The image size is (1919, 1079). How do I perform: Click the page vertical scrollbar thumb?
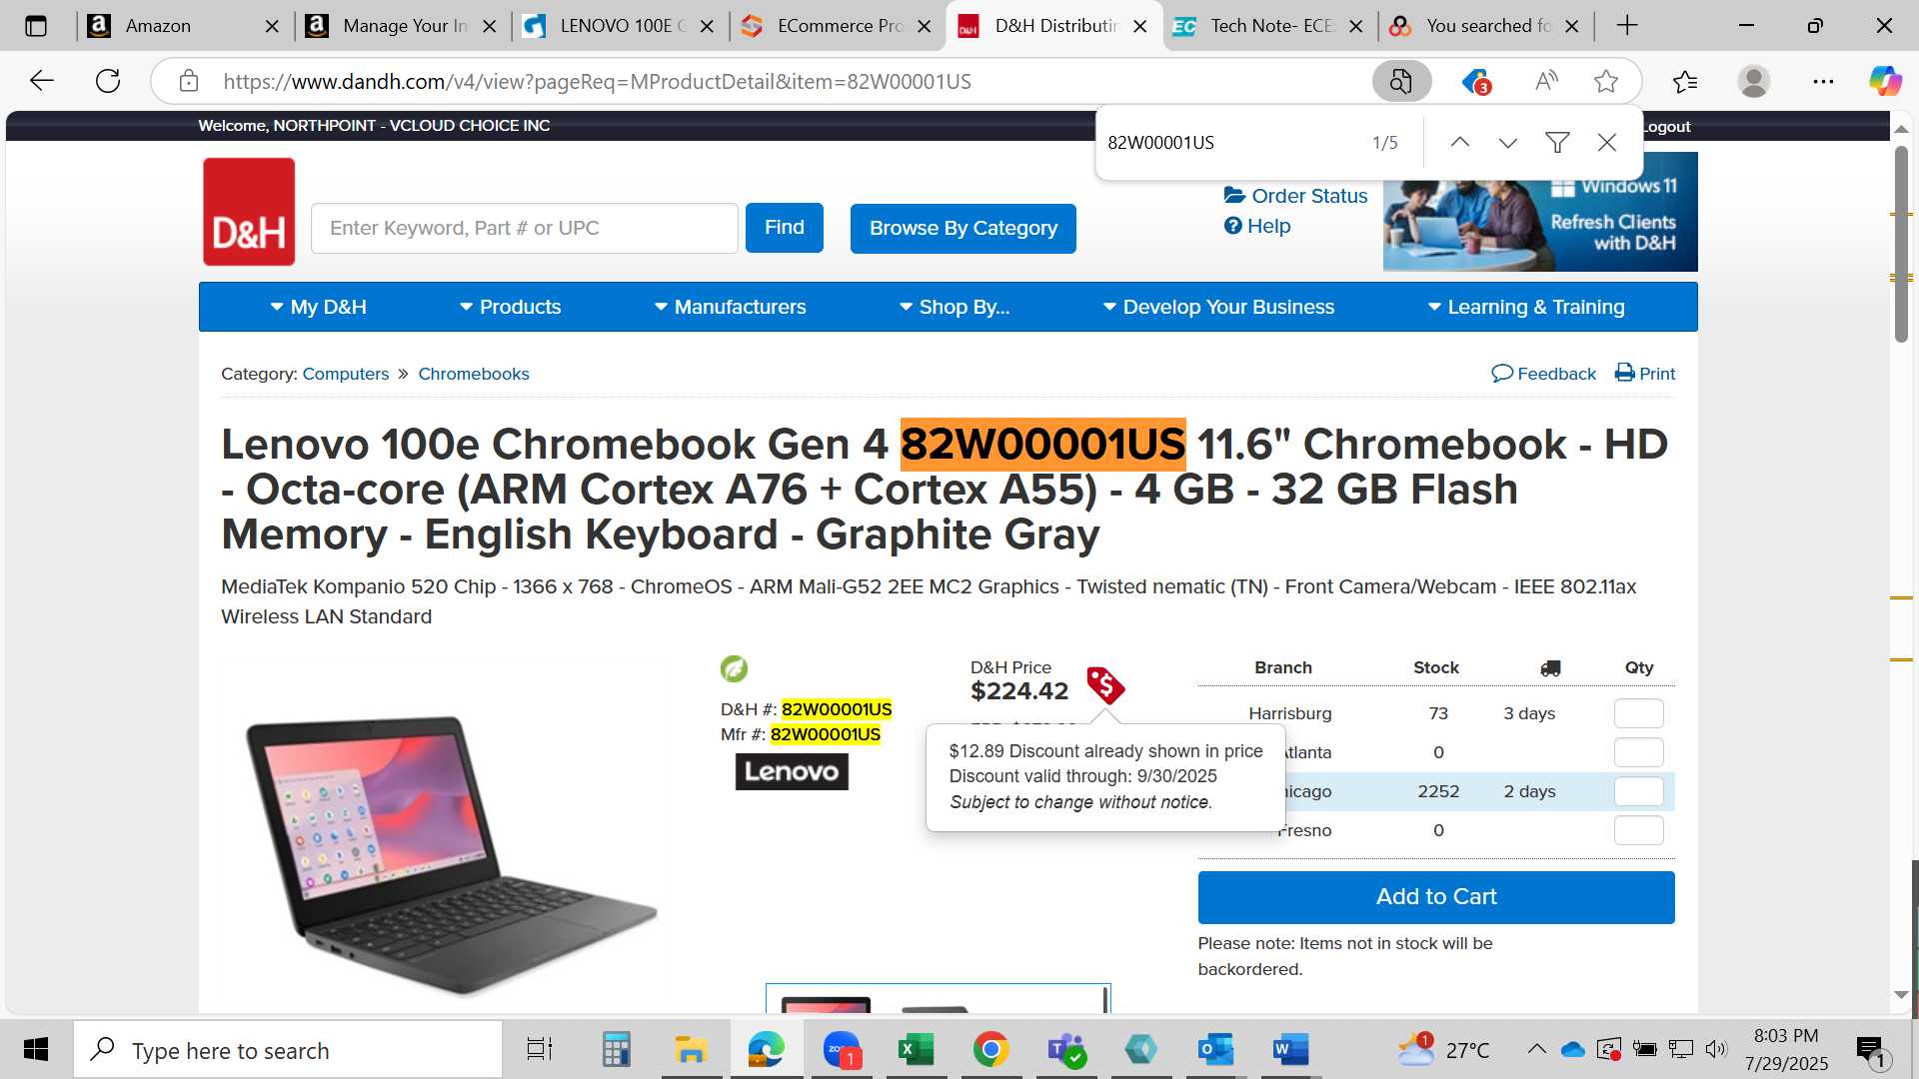tap(1901, 245)
